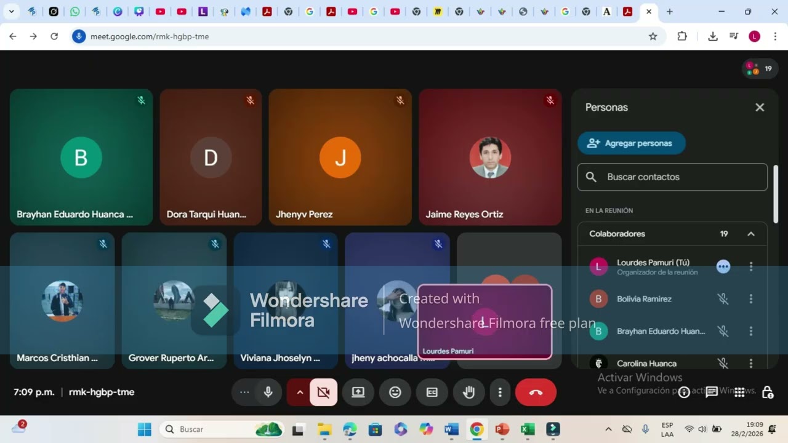788x443 pixels.
Task: Mute the microphone in the Meet call bar
Action: tap(268, 392)
